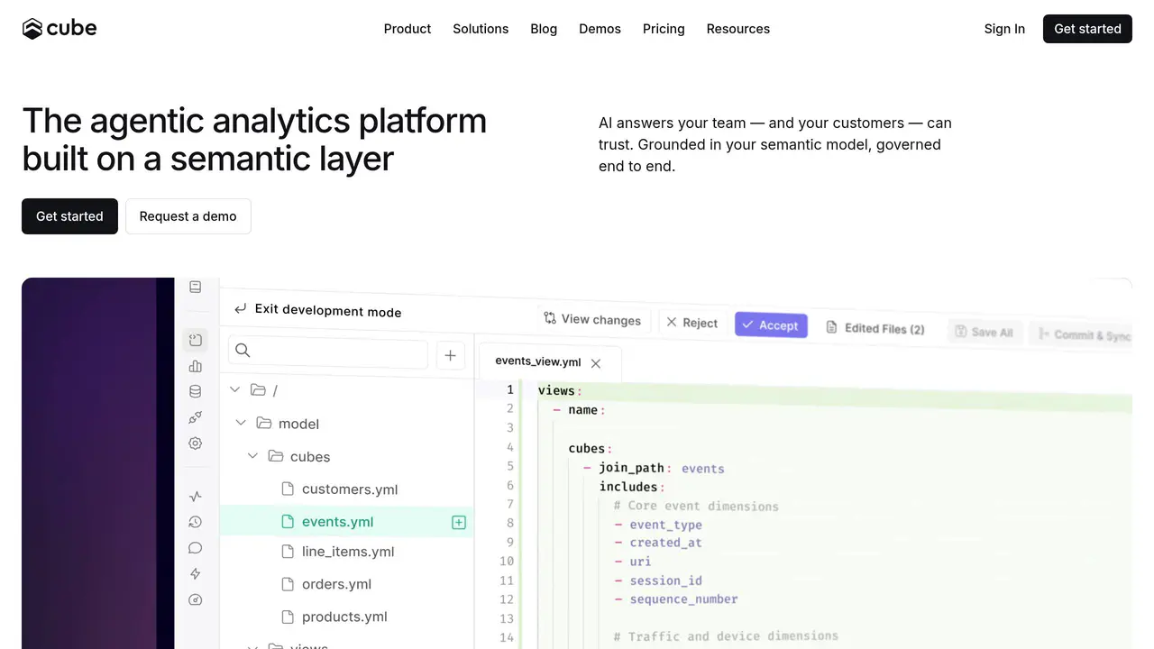Click the plus button beside file search
The width and height of the screenshot is (1154, 649).
[x=450, y=355]
